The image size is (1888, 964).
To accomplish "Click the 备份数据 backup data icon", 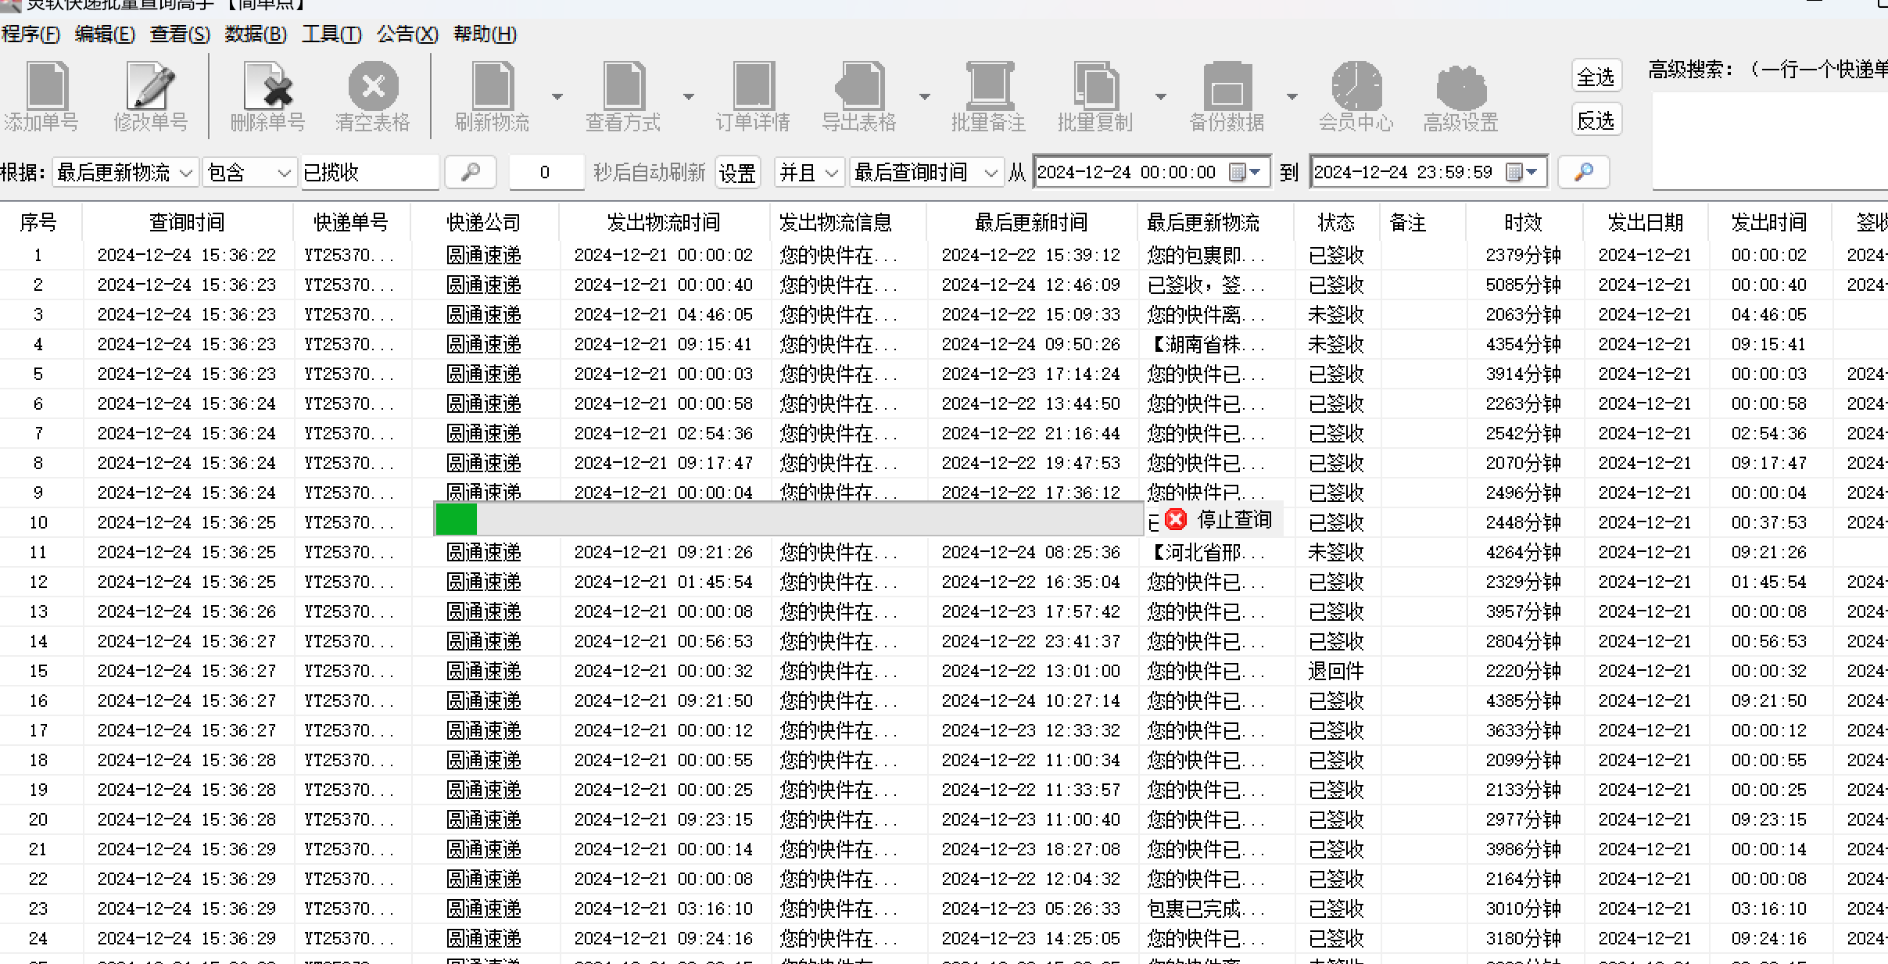I will [1227, 85].
